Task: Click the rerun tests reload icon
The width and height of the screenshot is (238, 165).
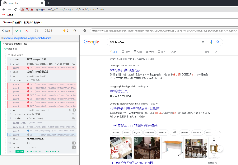Action: pyautogui.click(x=75, y=31)
